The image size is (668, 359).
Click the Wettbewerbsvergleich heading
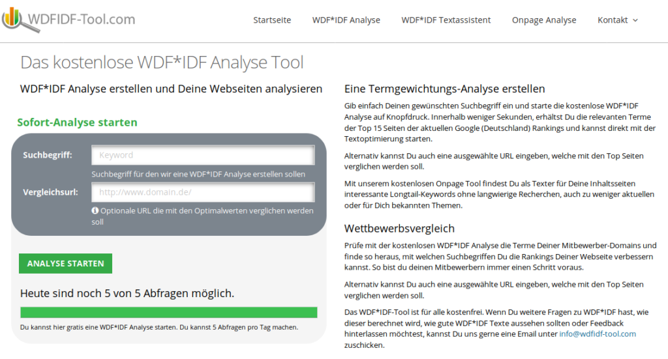coord(399,229)
